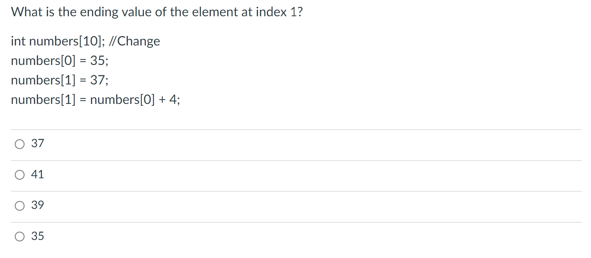The height and width of the screenshot is (258, 591).
Task: Click the question text about index 1
Action: click(x=156, y=12)
